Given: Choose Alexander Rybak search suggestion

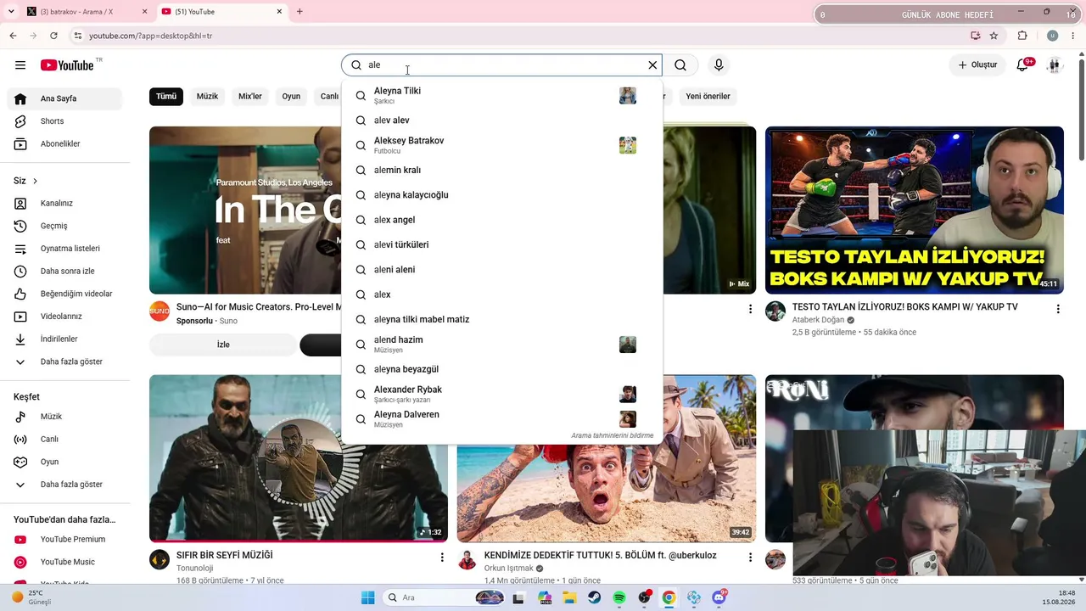Looking at the screenshot, I should [501, 394].
